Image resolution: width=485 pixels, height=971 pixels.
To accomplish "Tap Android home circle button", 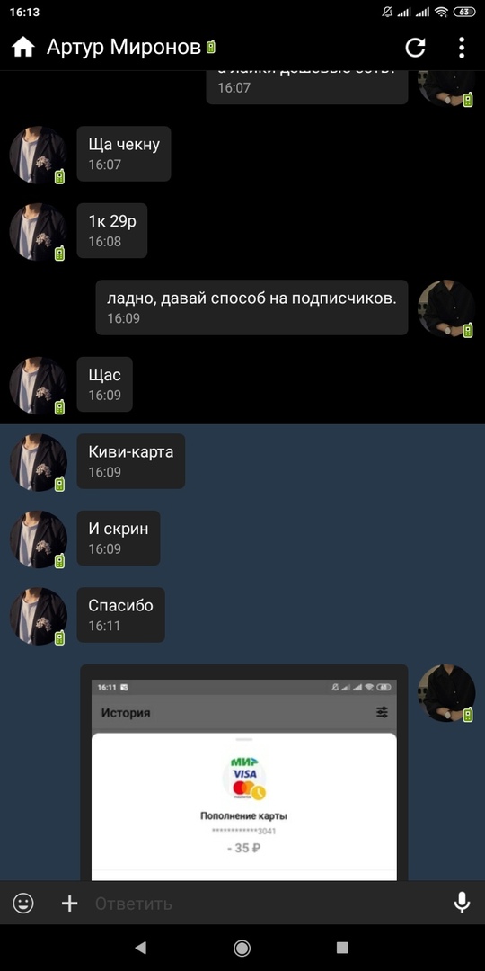I will click(x=242, y=948).
